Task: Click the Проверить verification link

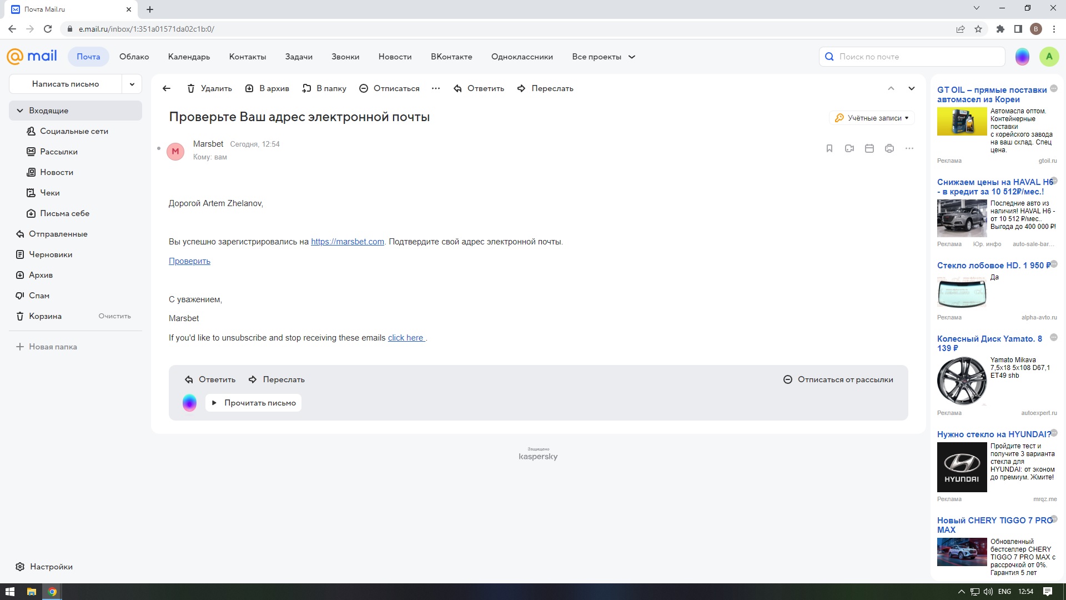Action: click(189, 261)
